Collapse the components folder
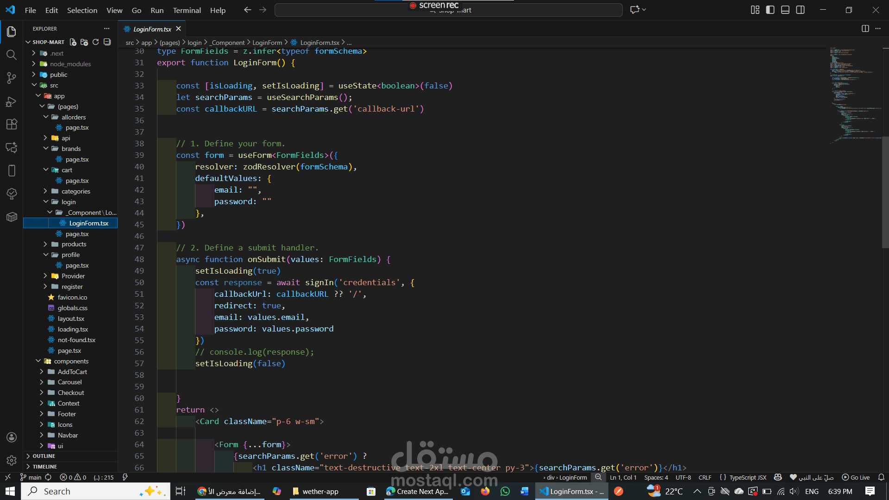Image resolution: width=889 pixels, height=500 pixels. click(71, 361)
